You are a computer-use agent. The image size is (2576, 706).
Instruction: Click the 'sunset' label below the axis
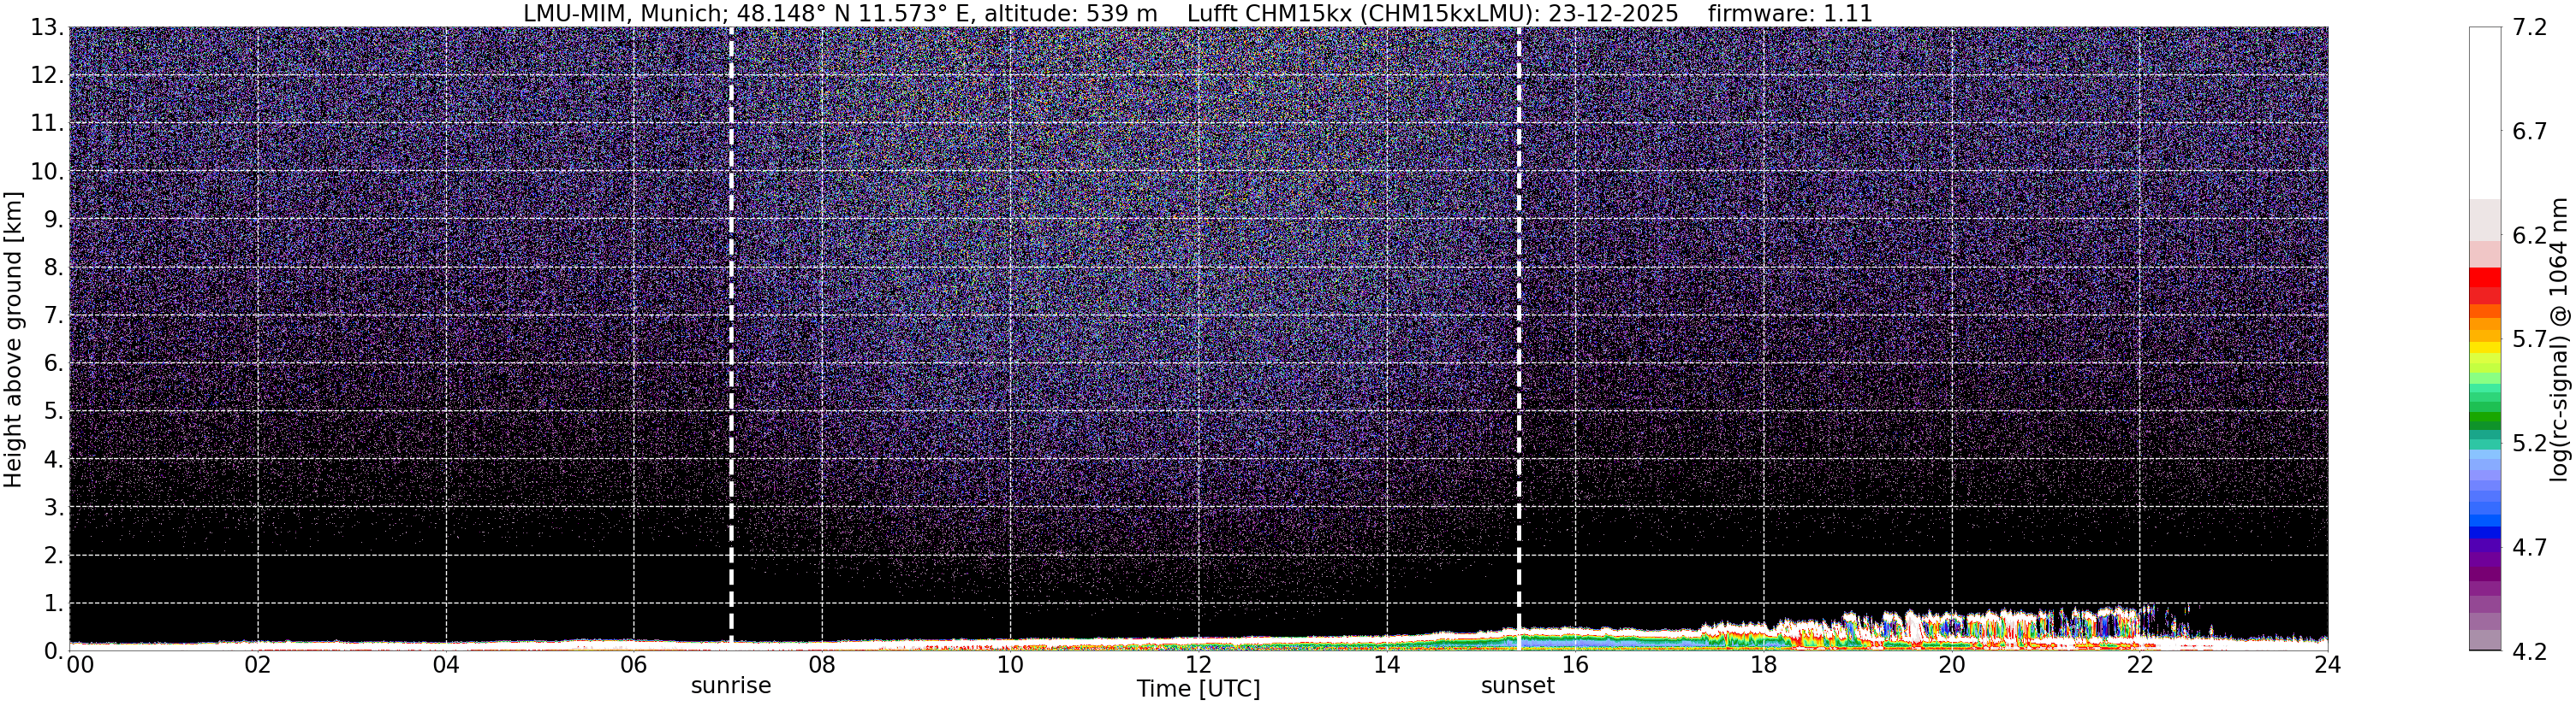click(x=1518, y=686)
